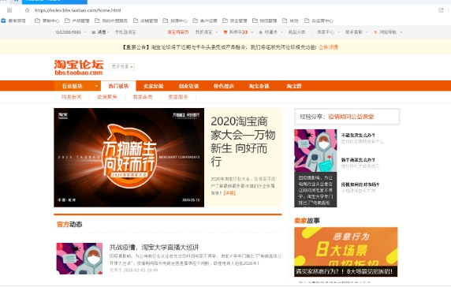This screenshot has width=451, height=287.
Task: Open the 营销中心 bookmark folder
Action: click(x=47, y=20)
